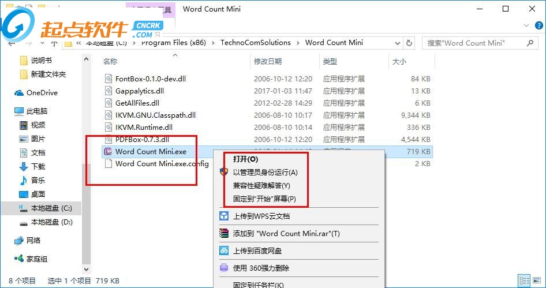This screenshot has width=546, height=288.
Task: Click the sidebar scrollbar up arrow
Action: tap(87, 59)
